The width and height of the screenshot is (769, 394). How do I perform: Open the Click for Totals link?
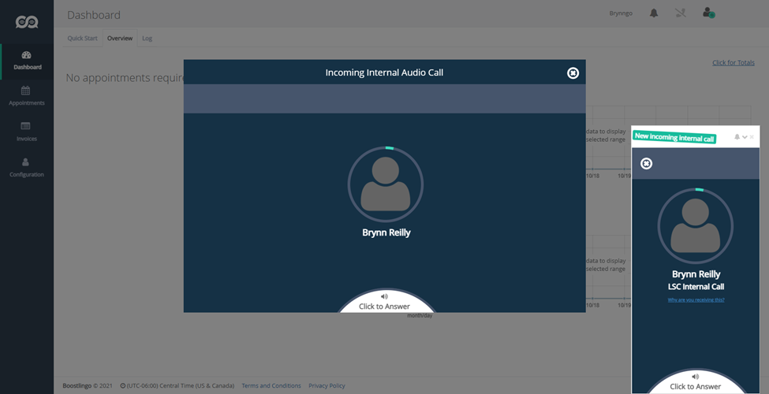[734, 63]
